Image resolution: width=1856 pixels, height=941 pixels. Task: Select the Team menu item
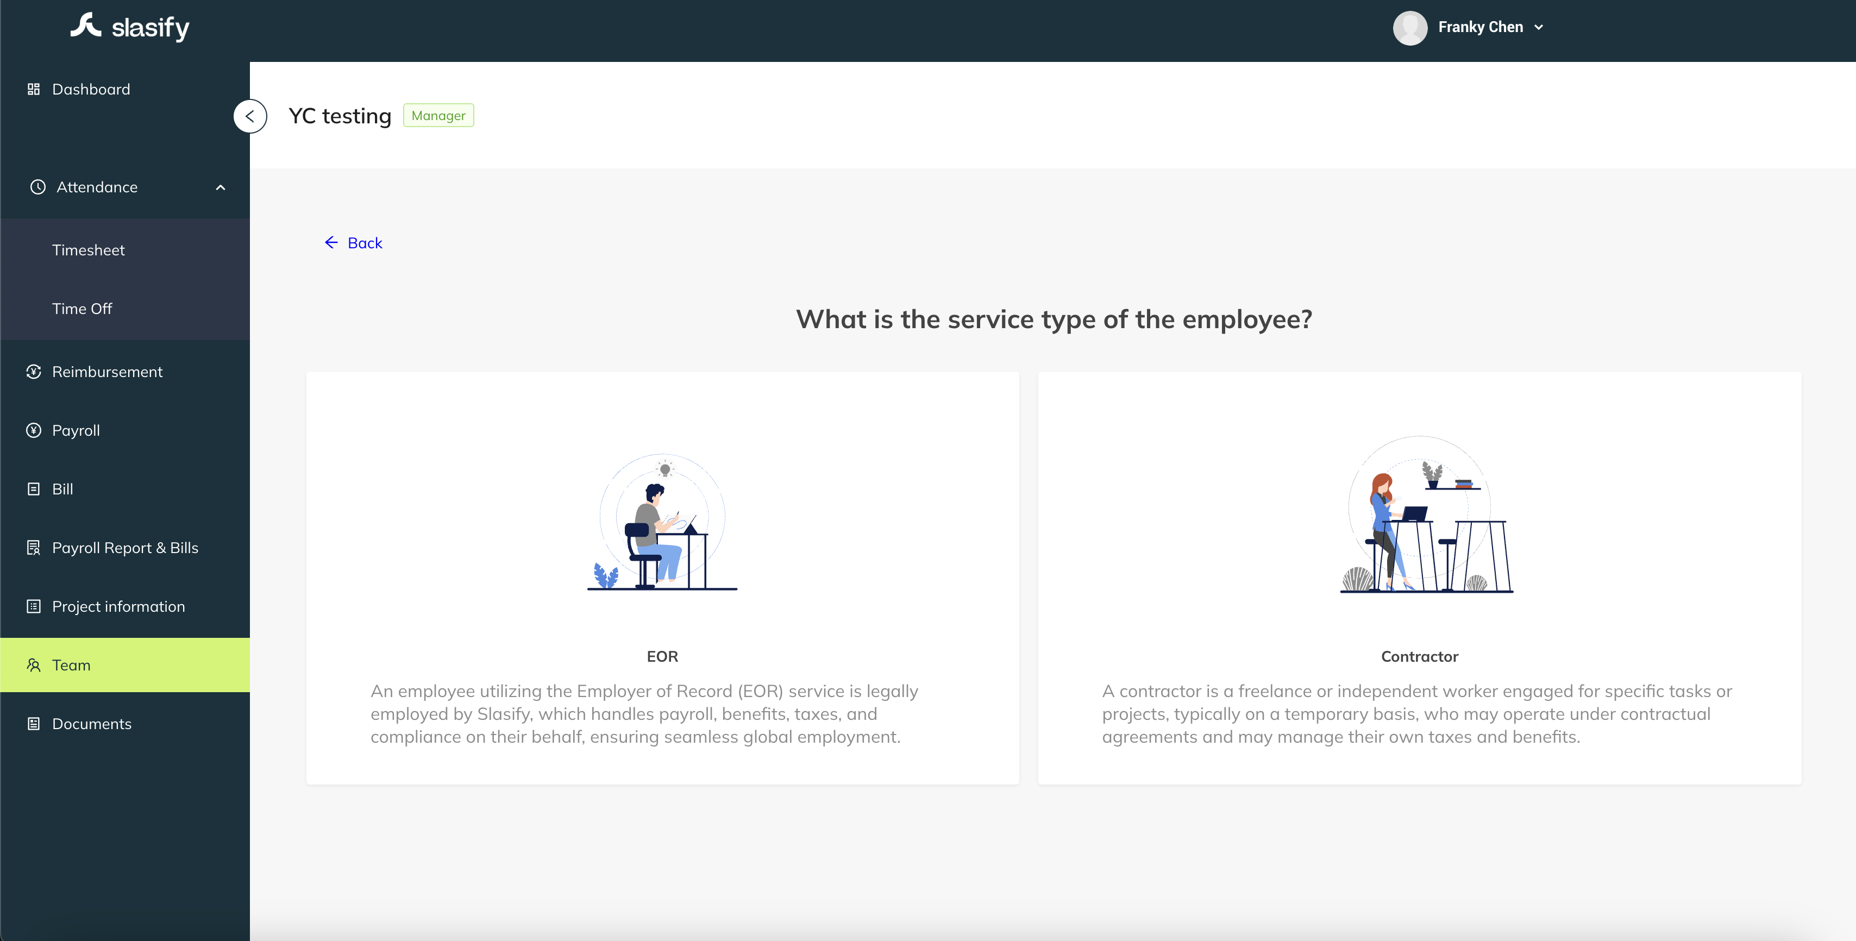(x=126, y=665)
